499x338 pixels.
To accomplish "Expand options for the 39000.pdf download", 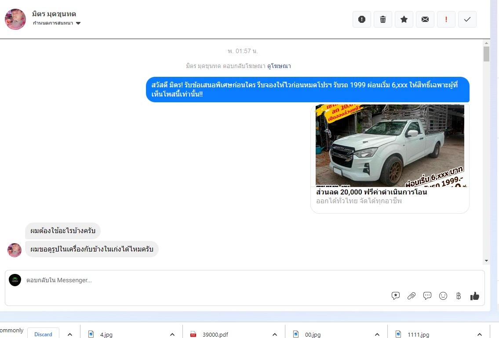I will (275, 334).
